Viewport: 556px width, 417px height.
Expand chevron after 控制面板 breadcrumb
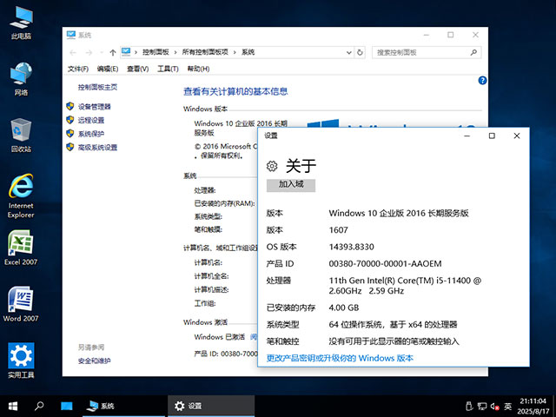pyautogui.click(x=175, y=52)
